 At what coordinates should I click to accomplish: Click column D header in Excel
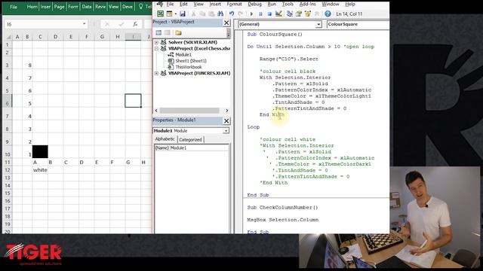(x=55, y=37)
